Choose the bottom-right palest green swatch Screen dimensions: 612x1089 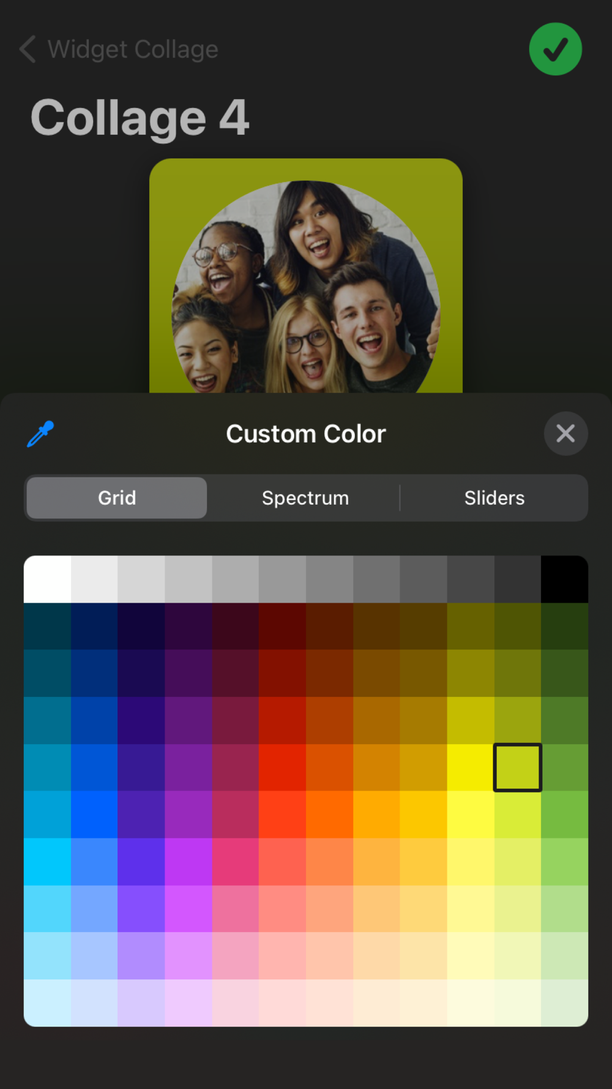tap(564, 1003)
